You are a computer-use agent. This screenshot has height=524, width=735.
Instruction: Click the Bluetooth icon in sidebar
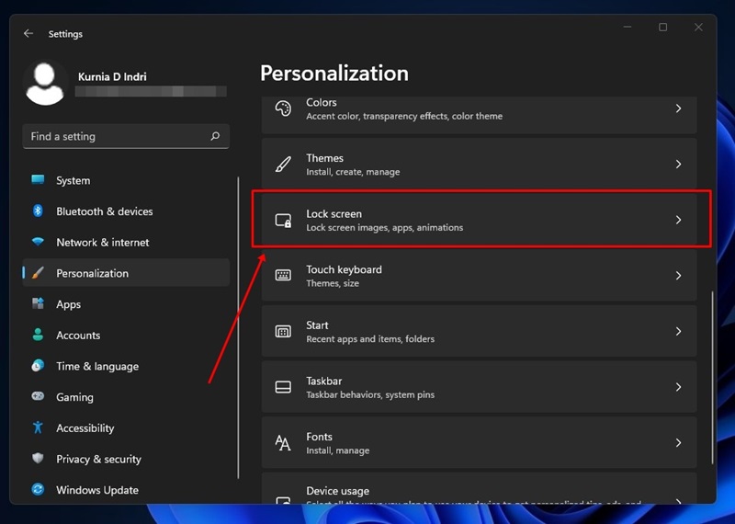(38, 211)
